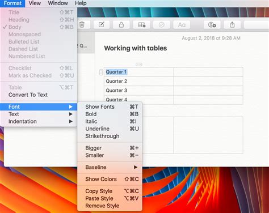Apply Strikethrough from the Font submenu

coord(110,136)
